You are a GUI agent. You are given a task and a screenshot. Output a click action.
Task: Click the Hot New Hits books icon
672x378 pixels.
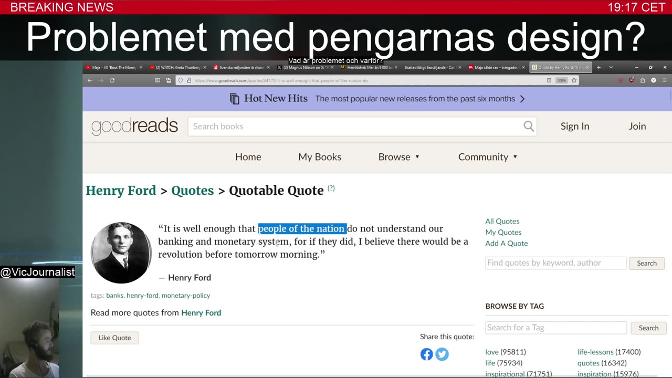click(x=235, y=99)
